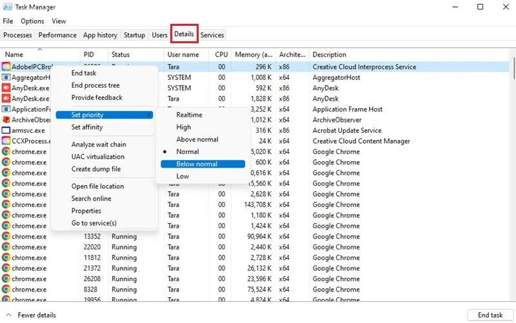The height and width of the screenshot is (323, 516).
Task: Click the ApplicationFrameHost process icon
Action: (6, 109)
